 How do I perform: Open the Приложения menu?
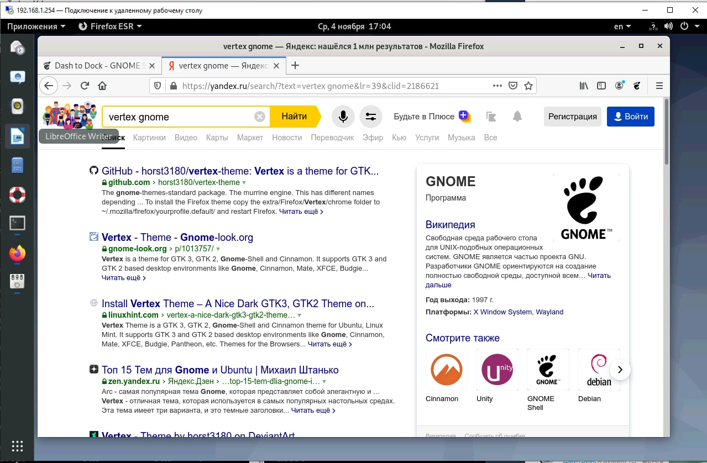pyautogui.click(x=36, y=26)
